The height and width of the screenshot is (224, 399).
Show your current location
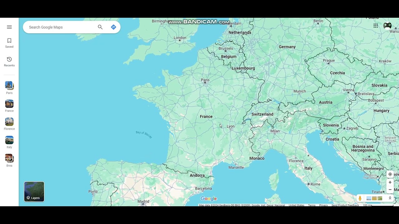[390, 174]
